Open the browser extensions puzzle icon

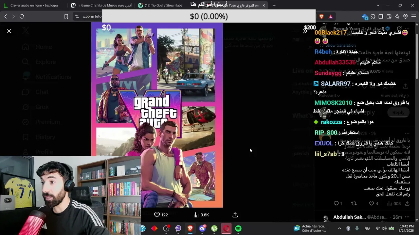click(x=373, y=16)
